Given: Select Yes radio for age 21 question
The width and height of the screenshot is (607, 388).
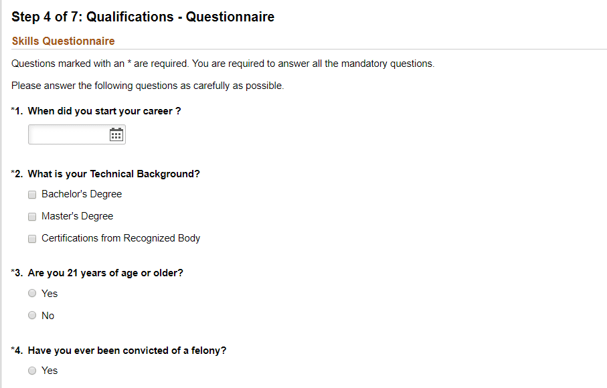Looking at the screenshot, I should pos(32,293).
